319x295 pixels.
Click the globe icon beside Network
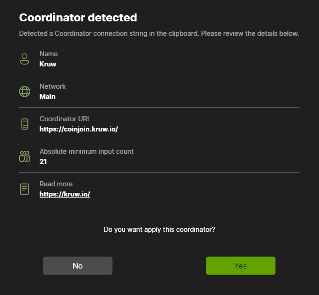tap(25, 92)
